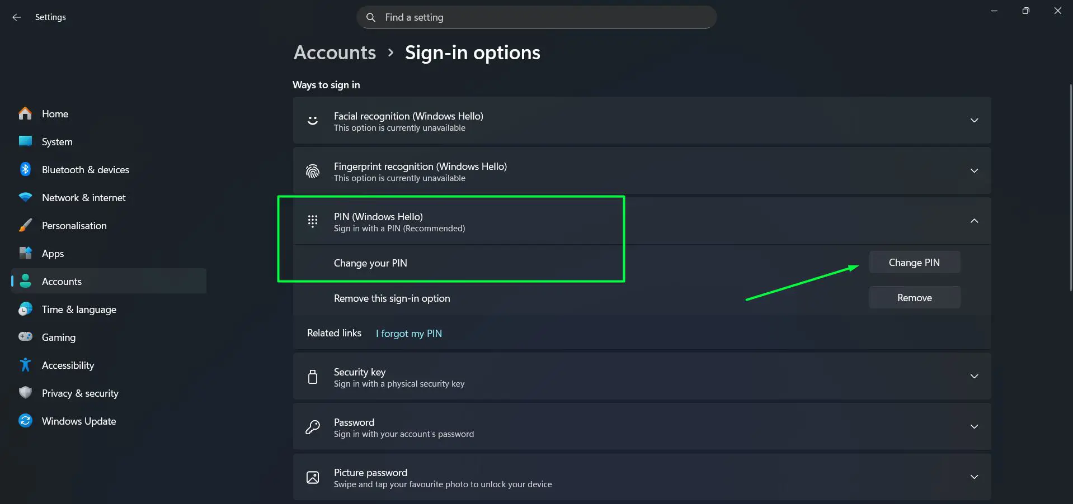
Task: Select Accounts in the sidebar
Action: click(x=62, y=281)
